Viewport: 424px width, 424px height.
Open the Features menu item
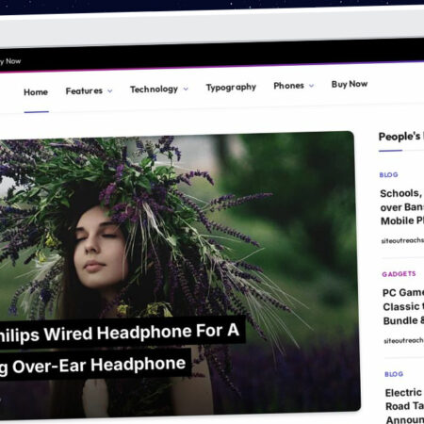point(84,91)
